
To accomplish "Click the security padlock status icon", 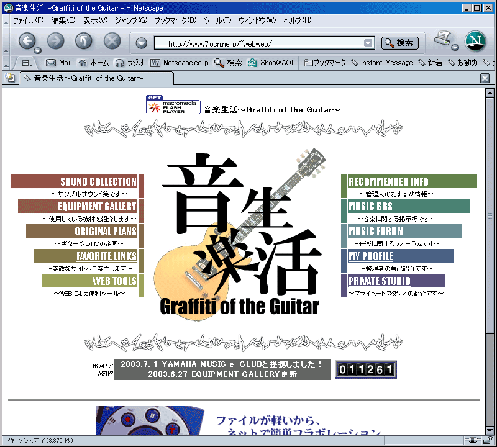I will [488, 440].
